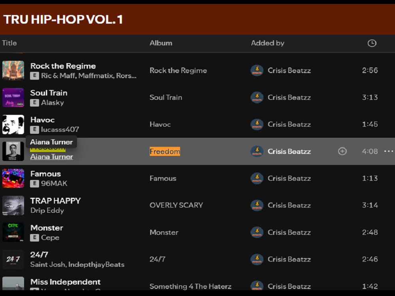The width and height of the screenshot is (395, 296).
Task: Open Crisis Beatzz name in Freedom row
Action: click(289, 151)
